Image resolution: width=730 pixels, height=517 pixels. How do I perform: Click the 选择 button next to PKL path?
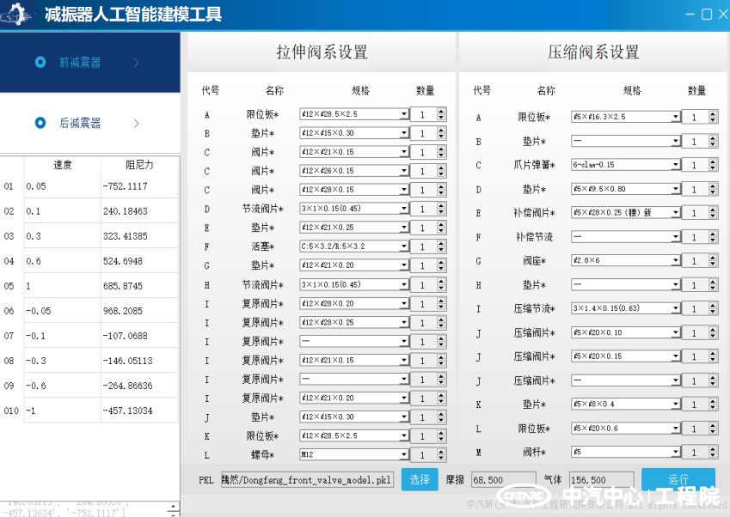click(419, 479)
